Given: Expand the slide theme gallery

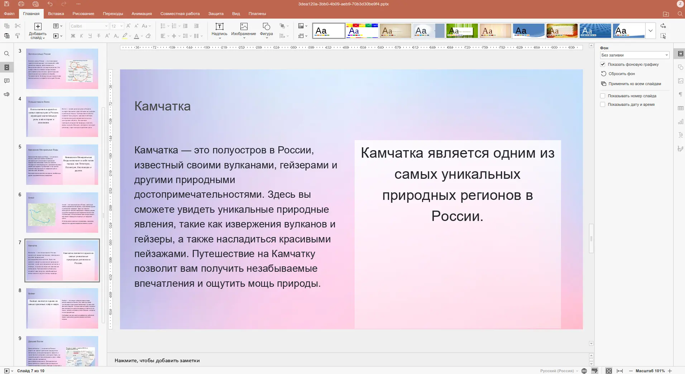Looking at the screenshot, I should click(x=651, y=31).
